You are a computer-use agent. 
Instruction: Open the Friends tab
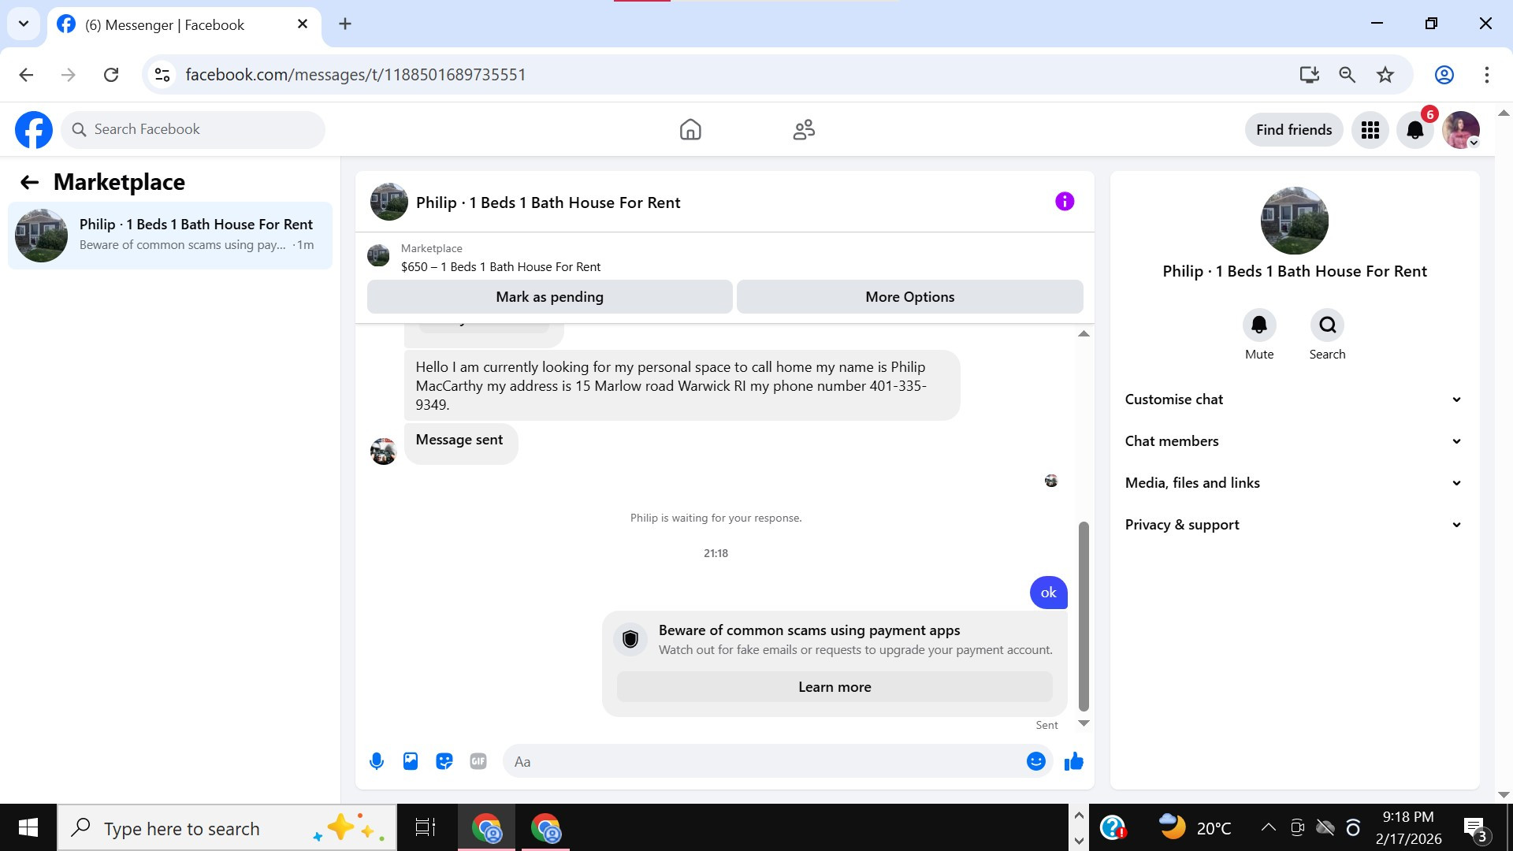[804, 130]
